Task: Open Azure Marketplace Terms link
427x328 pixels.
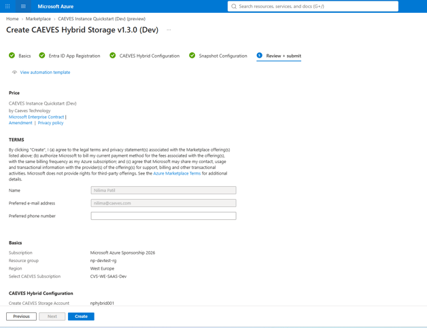Action: point(177,173)
